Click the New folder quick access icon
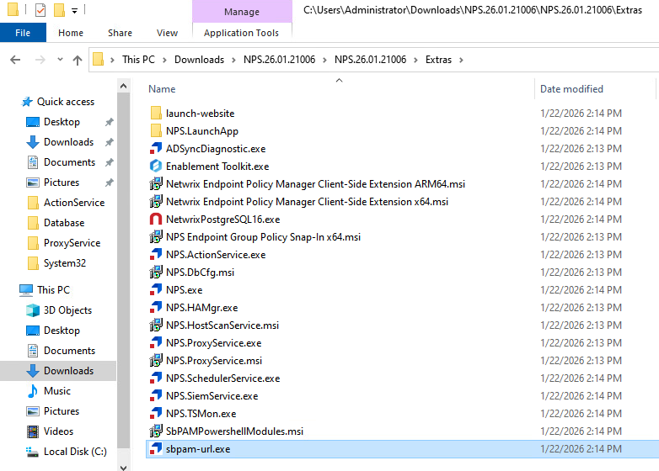The image size is (659, 471). 59,9
